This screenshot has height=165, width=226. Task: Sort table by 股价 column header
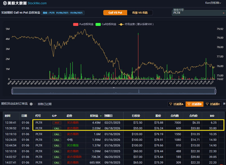tap(158, 116)
